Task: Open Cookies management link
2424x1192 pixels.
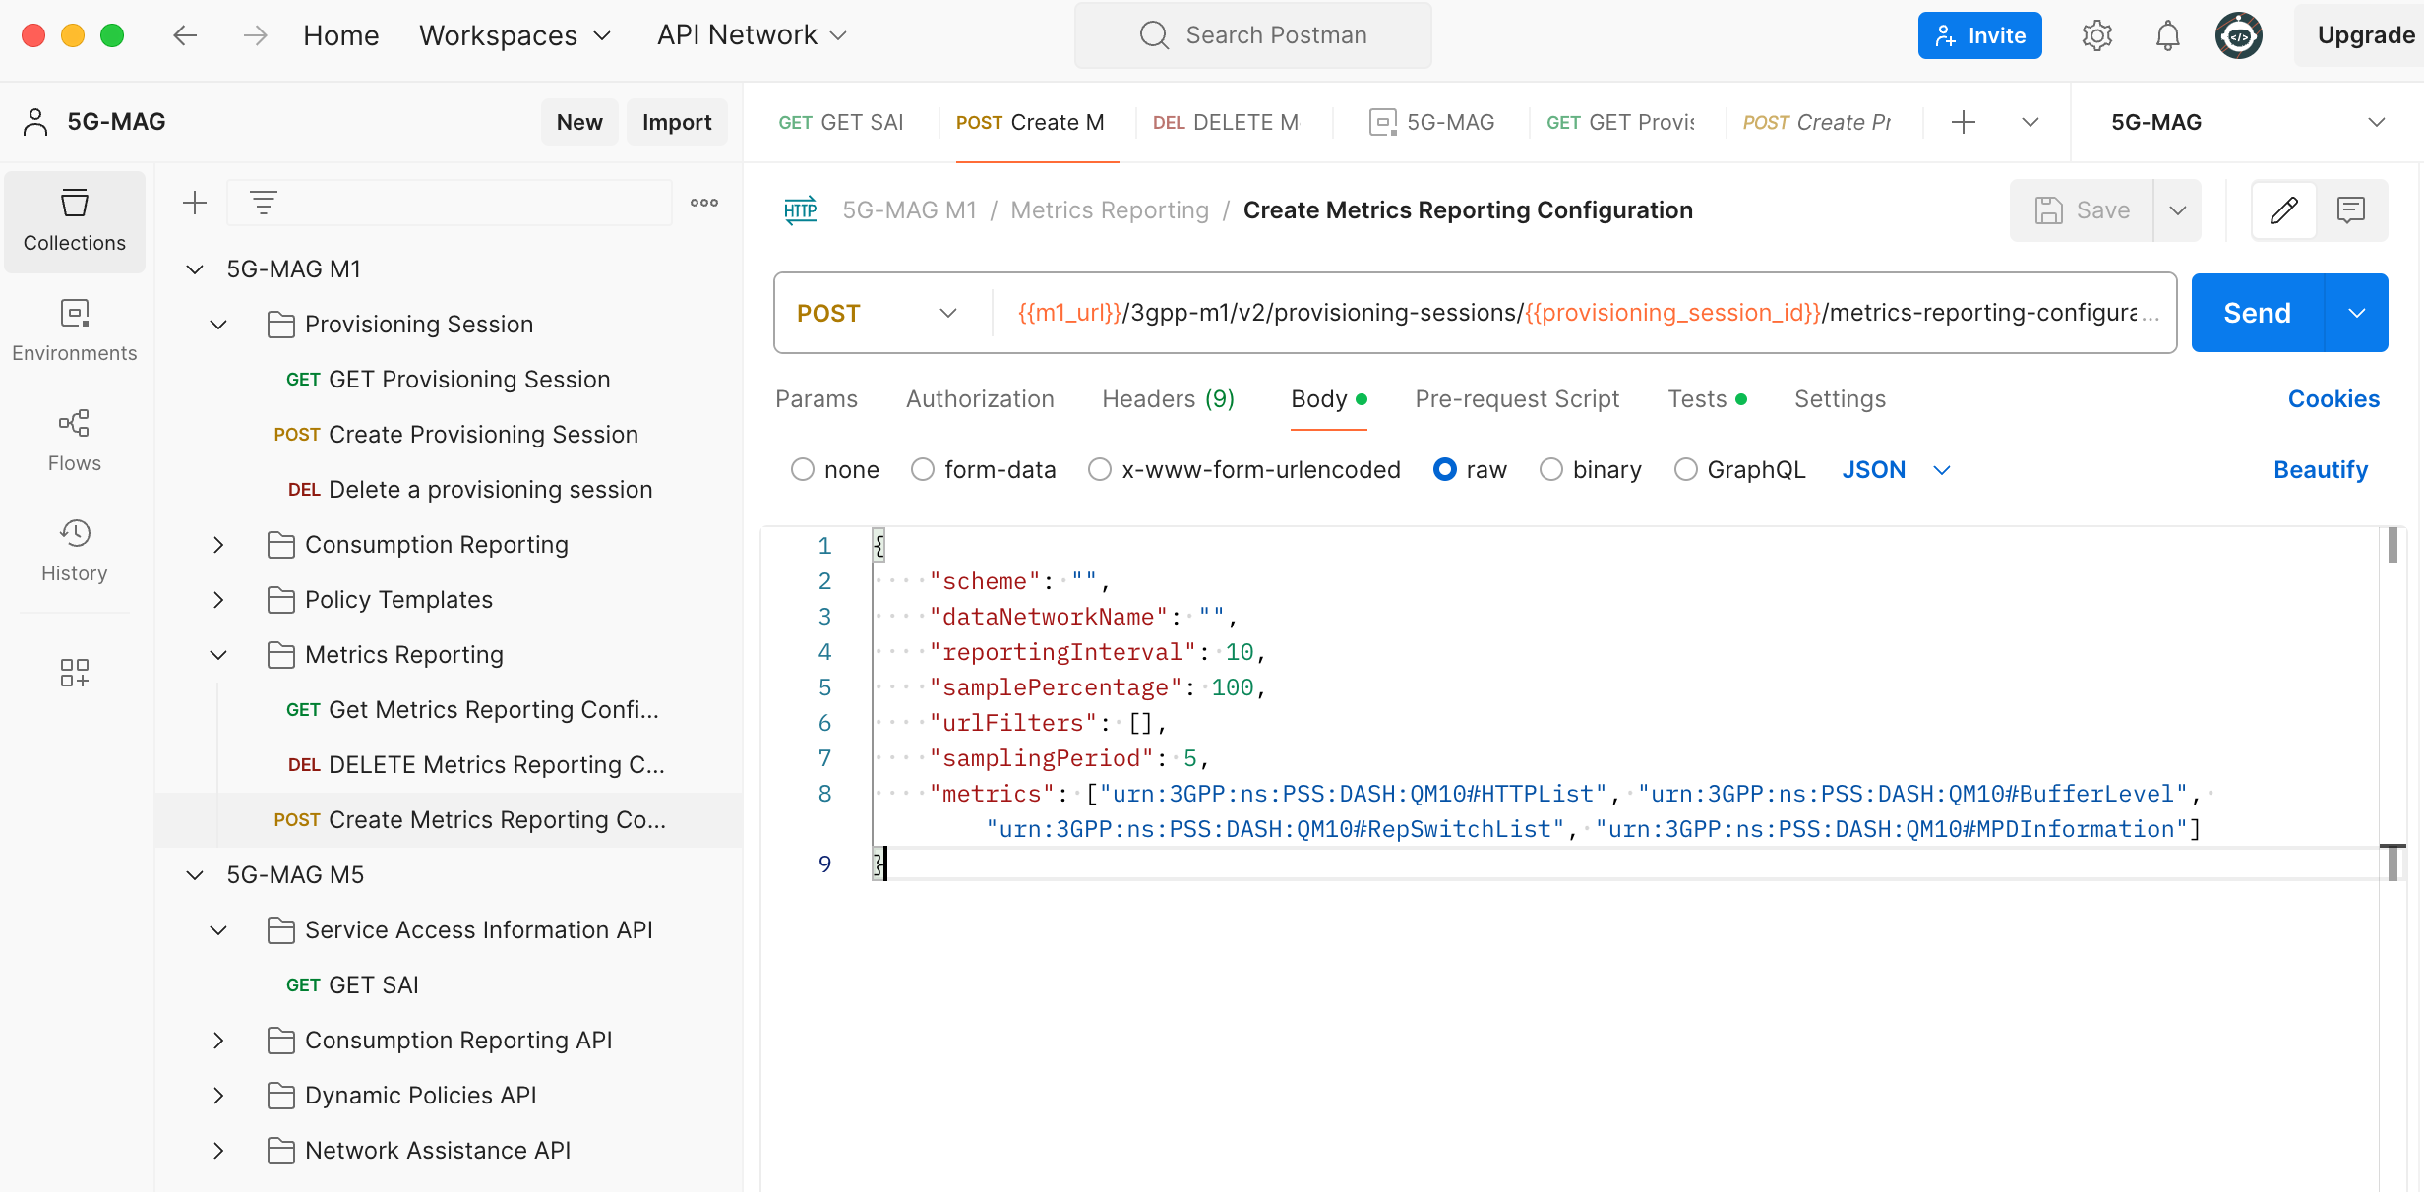Action: [x=2333, y=399]
